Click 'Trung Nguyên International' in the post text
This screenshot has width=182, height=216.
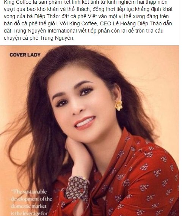pos(44,31)
